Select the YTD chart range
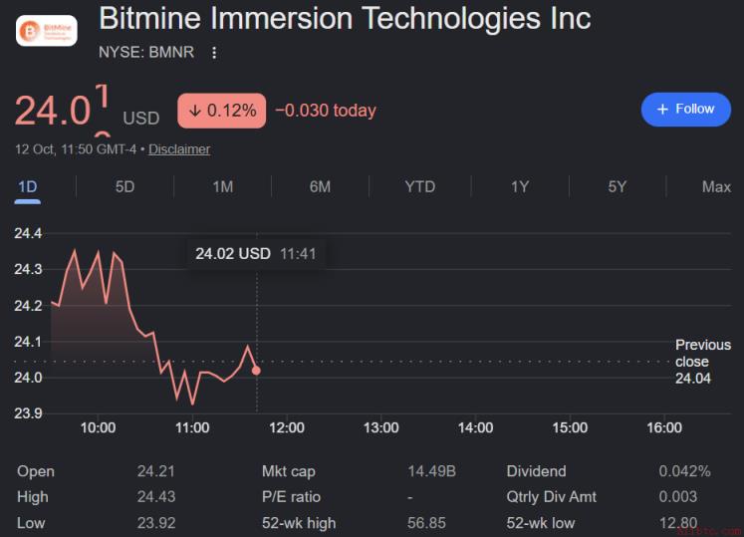This screenshot has width=744, height=537. [x=420, y=187]
